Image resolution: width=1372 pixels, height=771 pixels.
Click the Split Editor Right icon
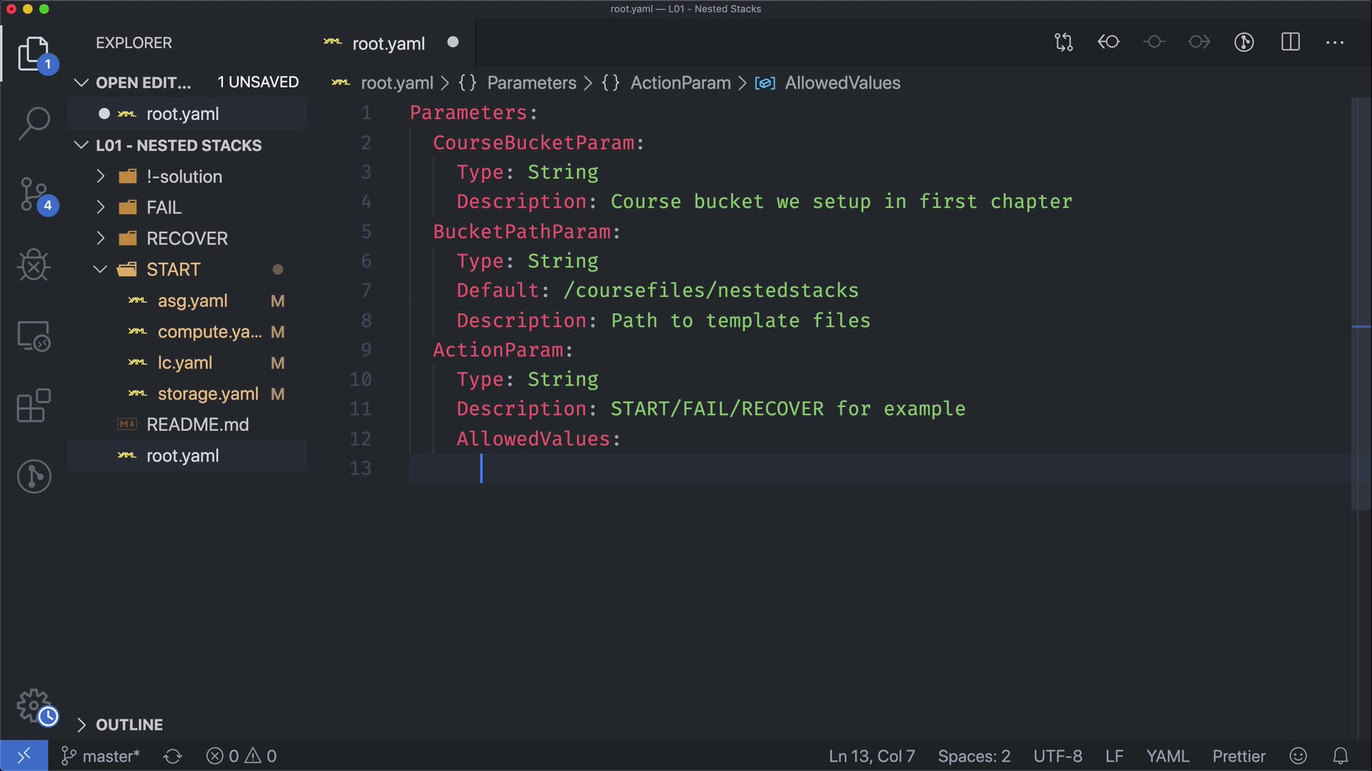(1291, 42)
